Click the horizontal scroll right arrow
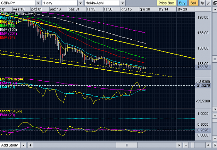 179,145
